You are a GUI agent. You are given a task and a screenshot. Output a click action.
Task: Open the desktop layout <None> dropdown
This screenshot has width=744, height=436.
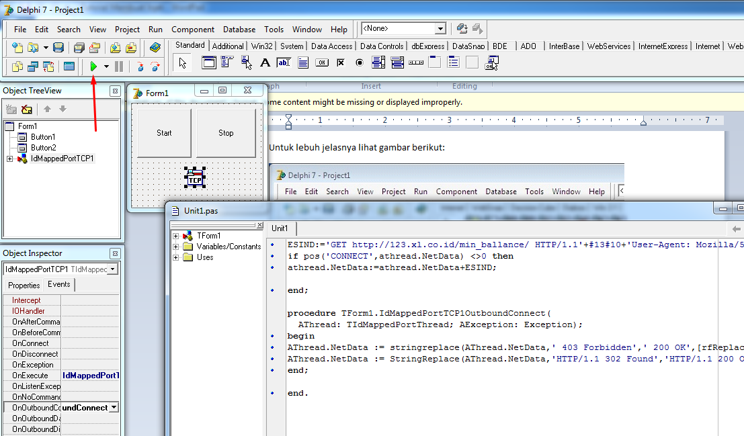pyautogui.click(x=440, y=28)
